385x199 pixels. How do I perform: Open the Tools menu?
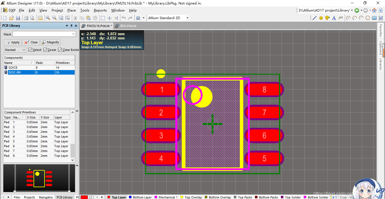[85, 10]
